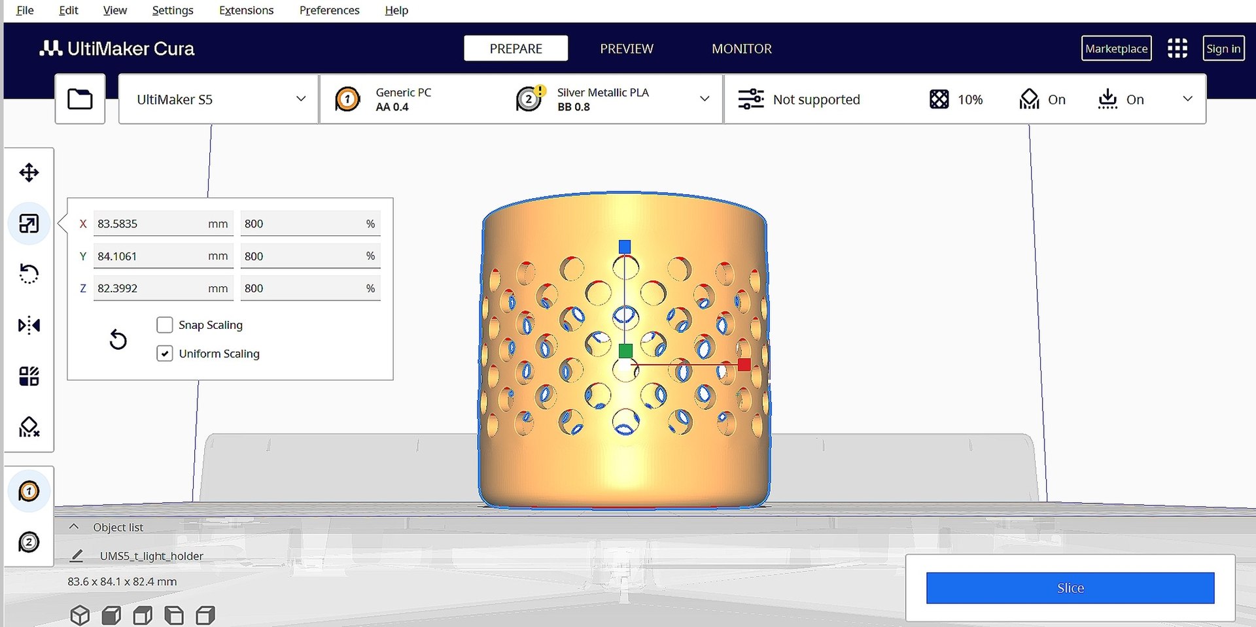Switch to the PREVIEW stage tab
1256x627 pixels.
(x=626, y=48)
